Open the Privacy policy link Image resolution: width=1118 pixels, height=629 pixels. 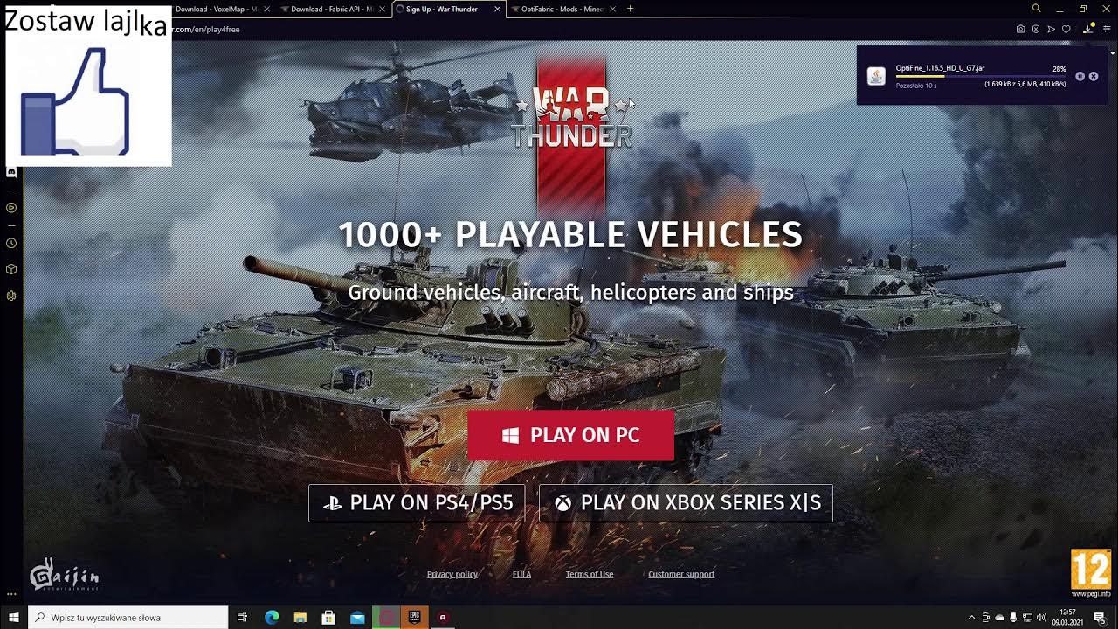coord(452,574)
